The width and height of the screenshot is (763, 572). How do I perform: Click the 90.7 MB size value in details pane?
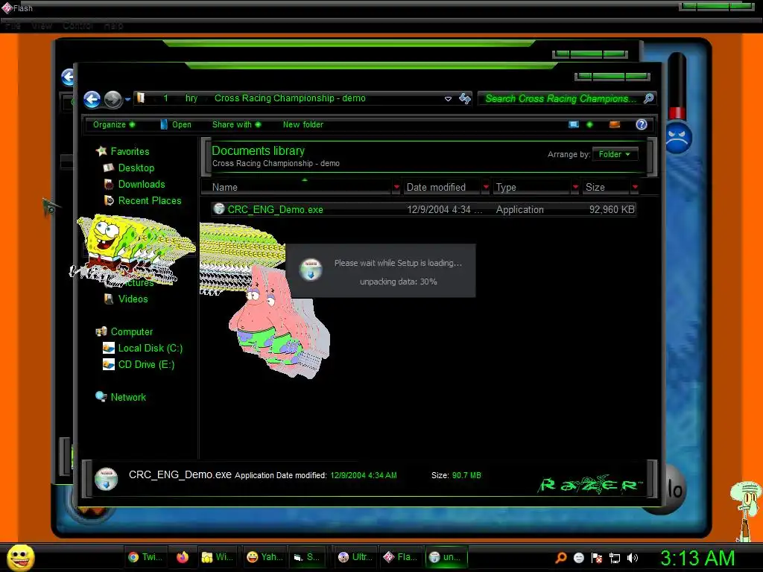pyautogui.click(x=466, y=475)
